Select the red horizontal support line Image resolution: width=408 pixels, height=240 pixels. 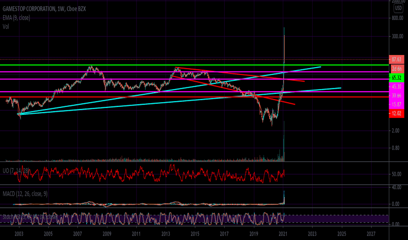194,97
